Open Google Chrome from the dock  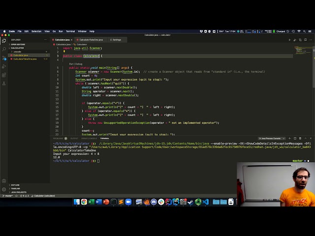(x=84, y=202)
